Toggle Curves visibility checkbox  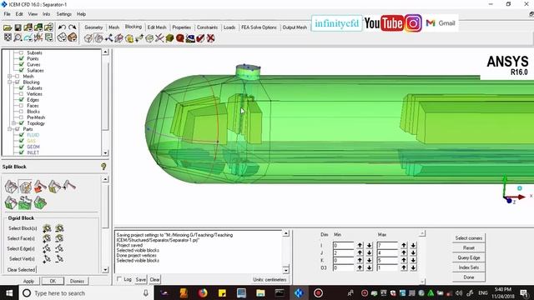(x=22, y=65)
